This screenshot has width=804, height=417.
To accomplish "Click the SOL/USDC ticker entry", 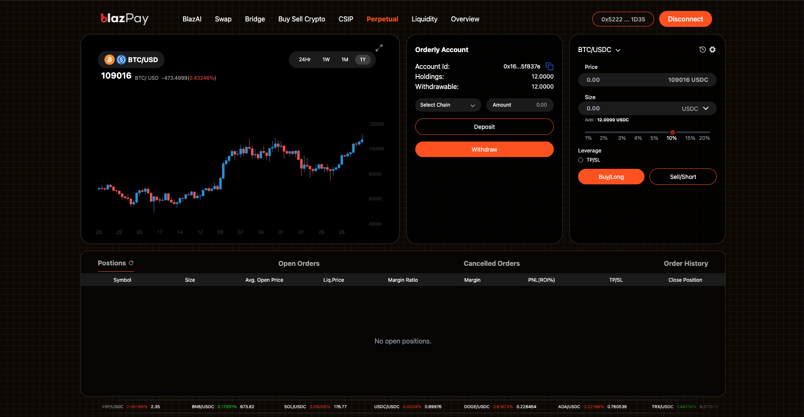I will click(315, 407).
